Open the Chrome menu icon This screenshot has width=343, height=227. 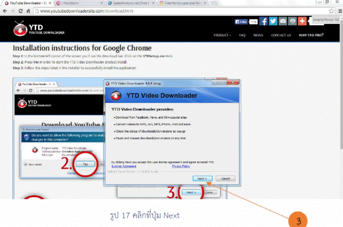point(340,11)
